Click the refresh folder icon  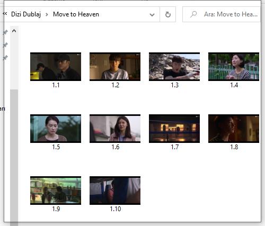(x=168, y=14)
